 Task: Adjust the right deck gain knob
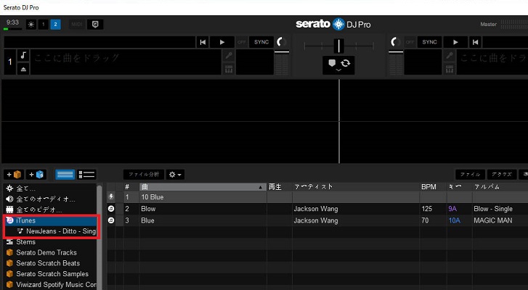395,42
